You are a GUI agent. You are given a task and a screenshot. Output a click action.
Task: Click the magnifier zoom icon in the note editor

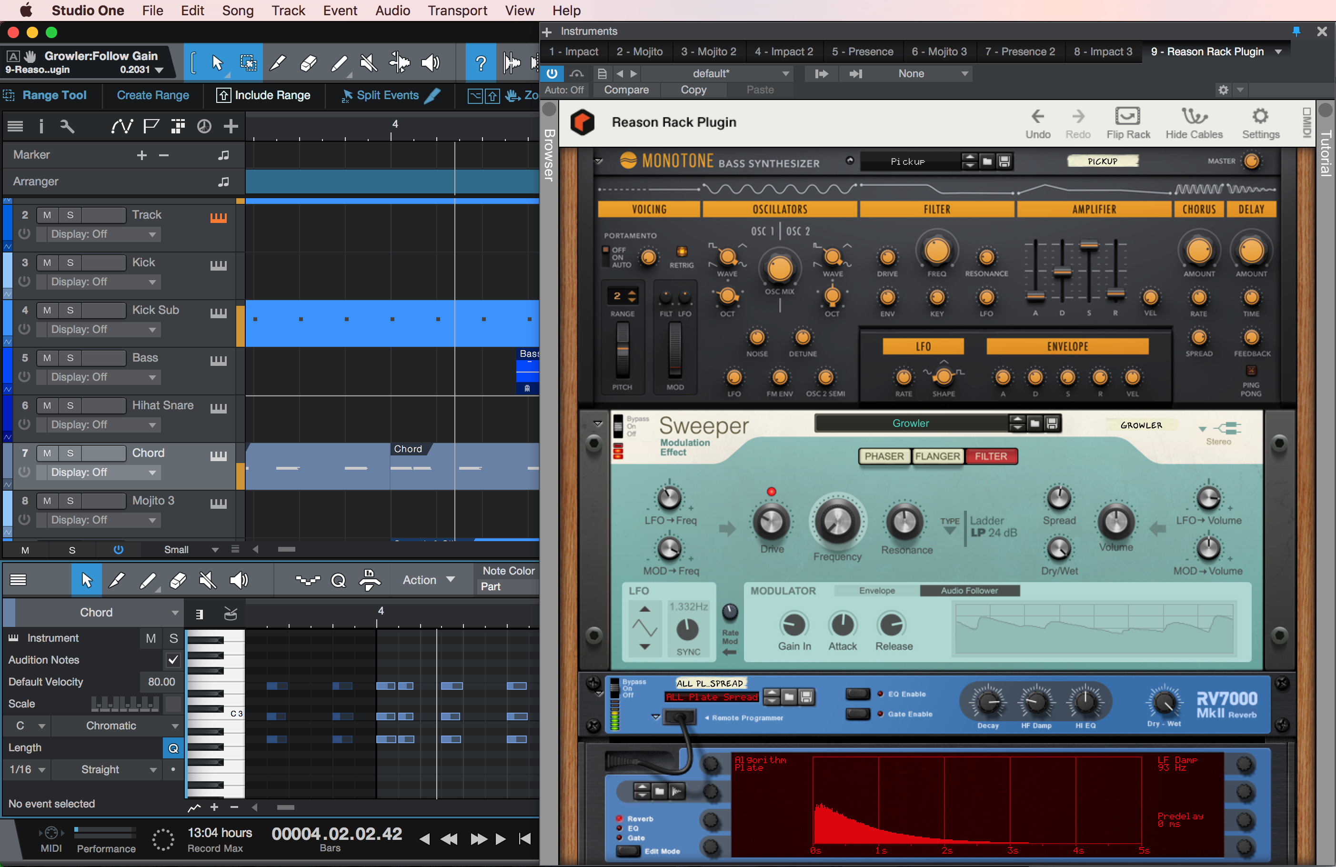coord(338,579)
